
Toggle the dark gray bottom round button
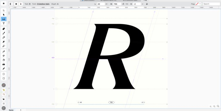[x=4, y=108]
